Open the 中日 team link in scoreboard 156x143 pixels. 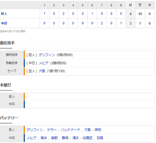(4, 23)
